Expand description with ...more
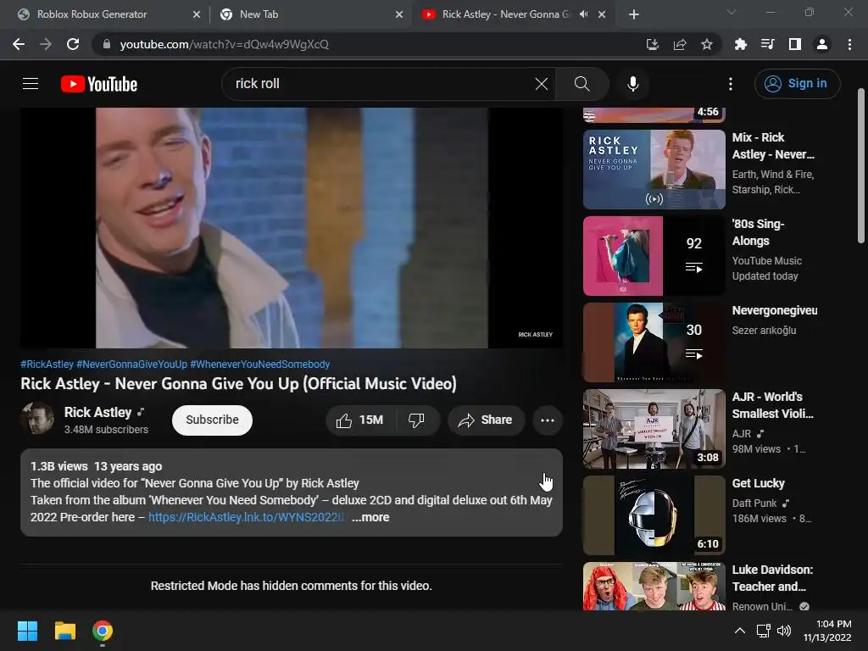 coord(370,517)
